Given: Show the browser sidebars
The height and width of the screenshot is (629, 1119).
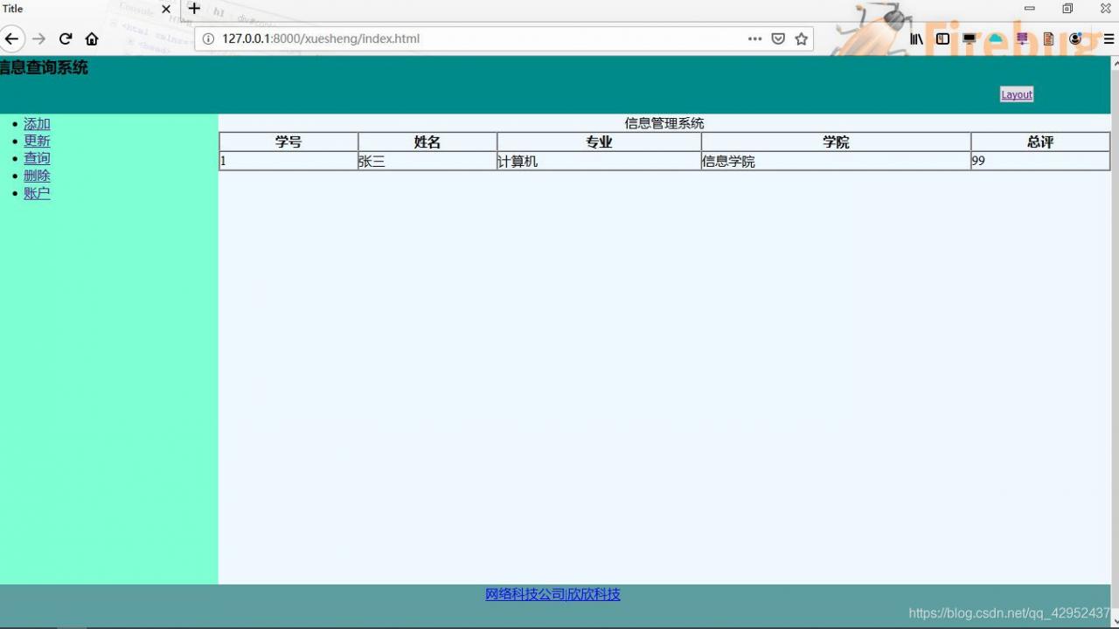Looking at the screenshot, I should [942, 38].
